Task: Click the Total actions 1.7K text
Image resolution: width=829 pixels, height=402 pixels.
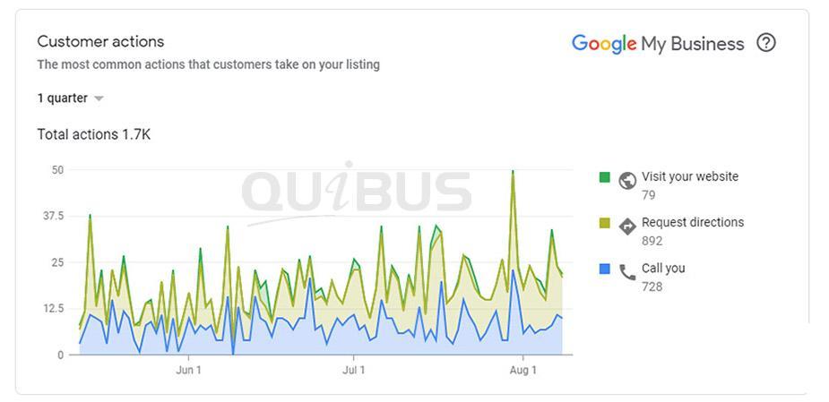Action: pos(93,134)
